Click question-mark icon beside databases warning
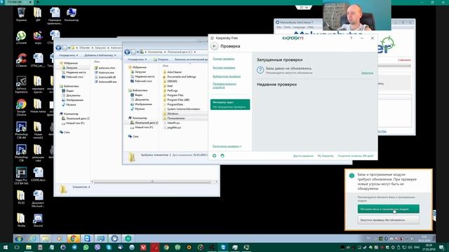Screen dimensions: 449x252 pyautogui.click(x=260, y=70)
